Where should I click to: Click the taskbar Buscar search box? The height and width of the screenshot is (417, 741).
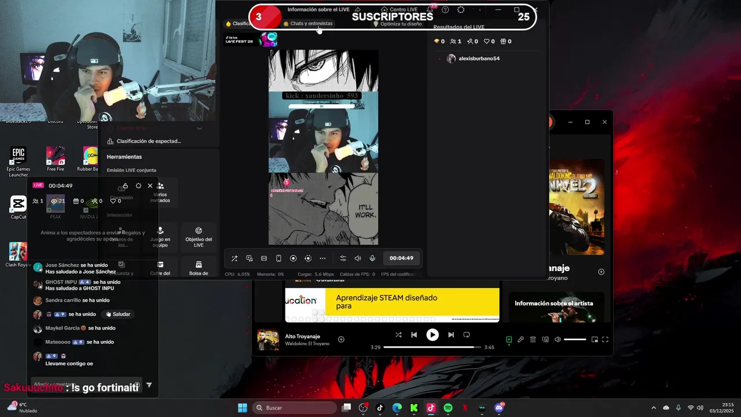[x=294, y=408]
